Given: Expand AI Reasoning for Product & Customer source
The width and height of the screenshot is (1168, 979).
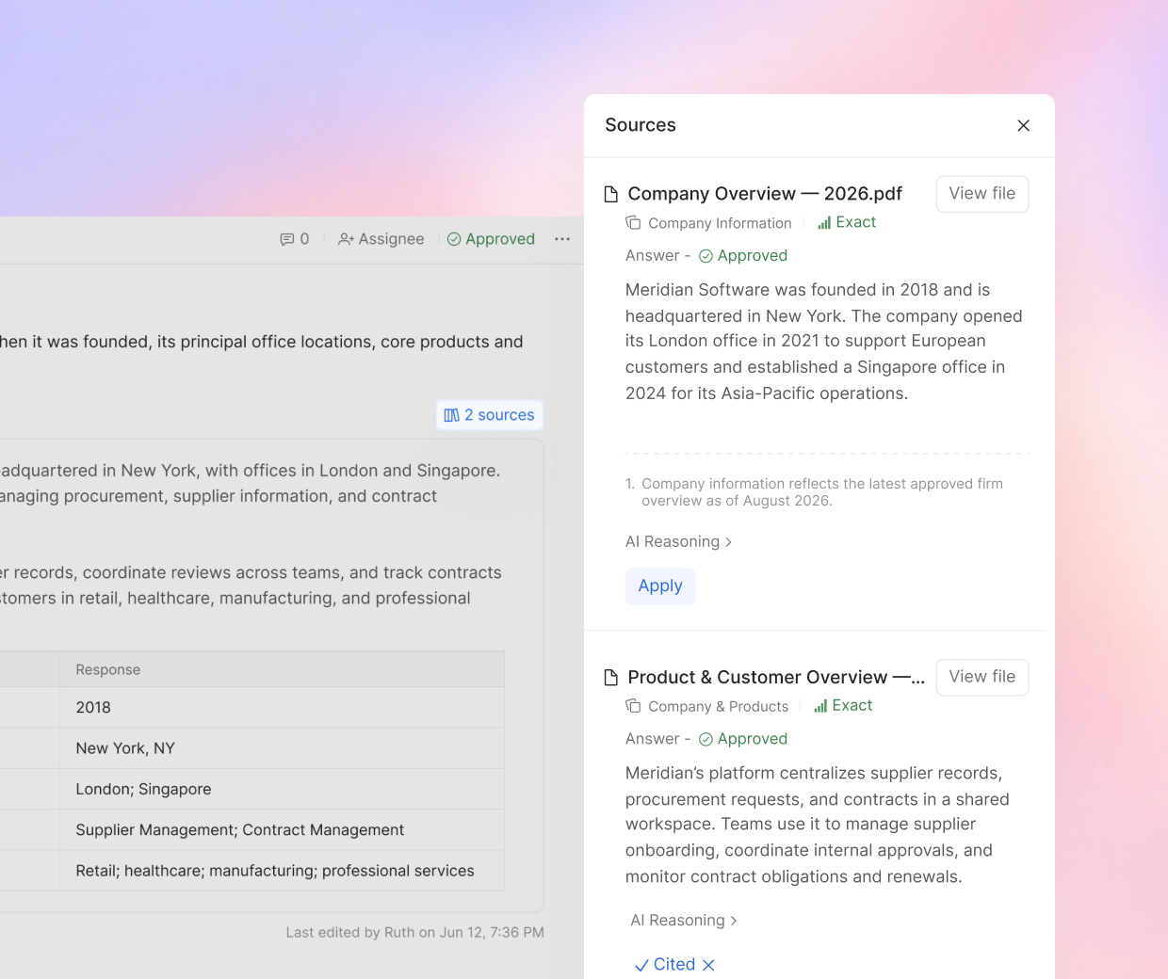Looking at the screenshot, I should 684,921.
